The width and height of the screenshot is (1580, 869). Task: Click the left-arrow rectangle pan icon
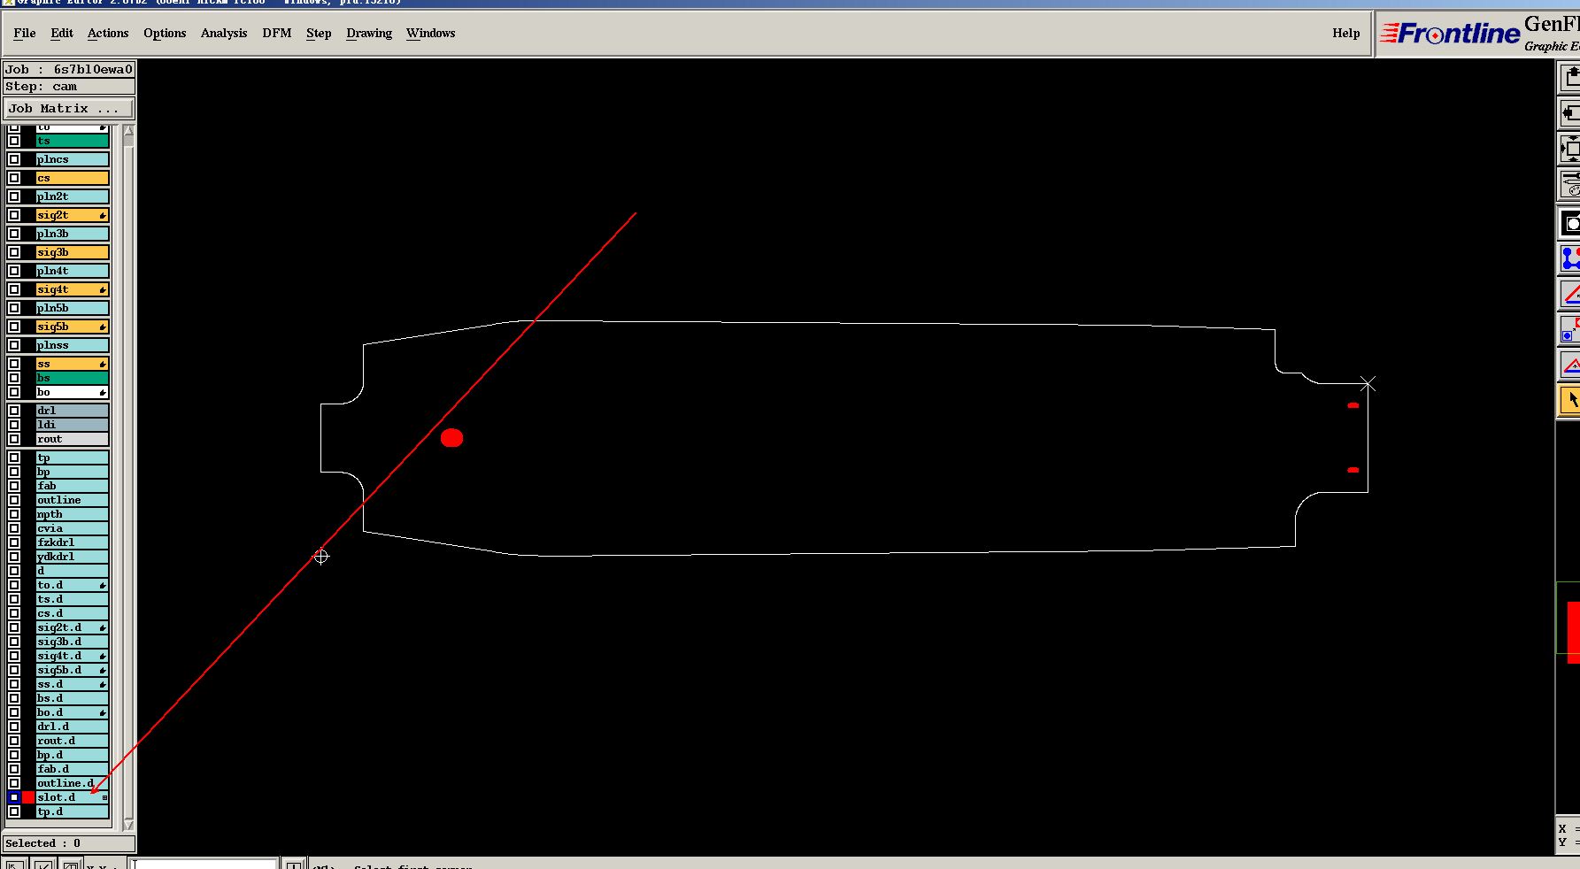pos(1571,113)
